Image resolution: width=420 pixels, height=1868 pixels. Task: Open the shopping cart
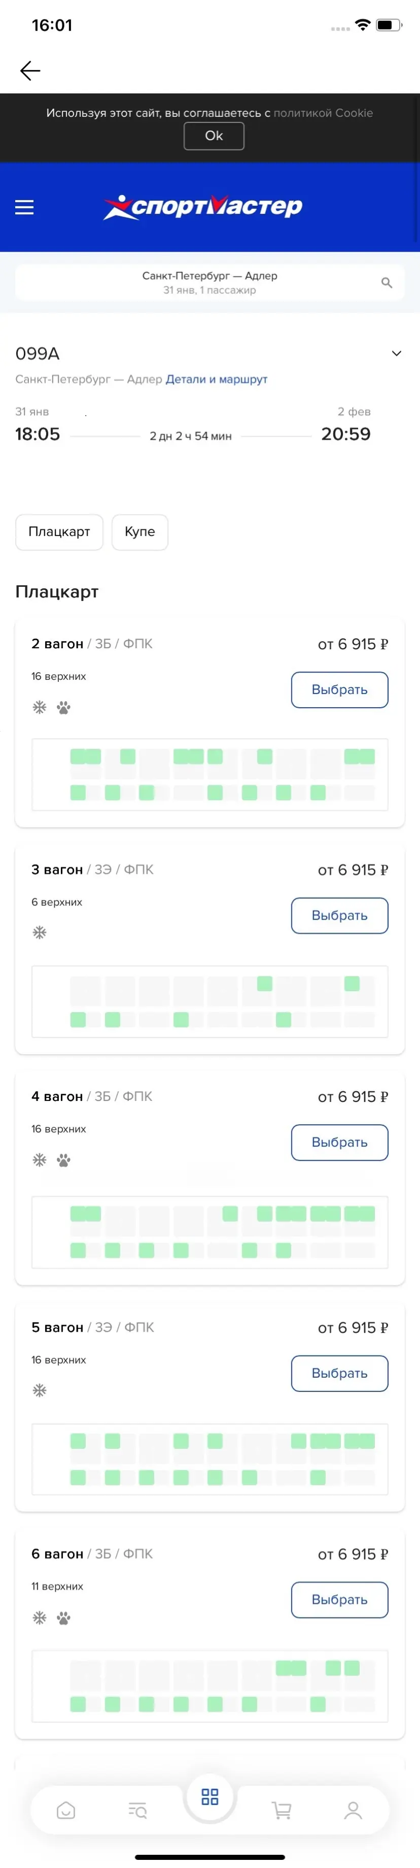point(281,1810)
